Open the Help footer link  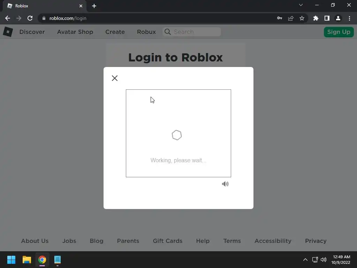pyautogui.click(x=203, y=241)
